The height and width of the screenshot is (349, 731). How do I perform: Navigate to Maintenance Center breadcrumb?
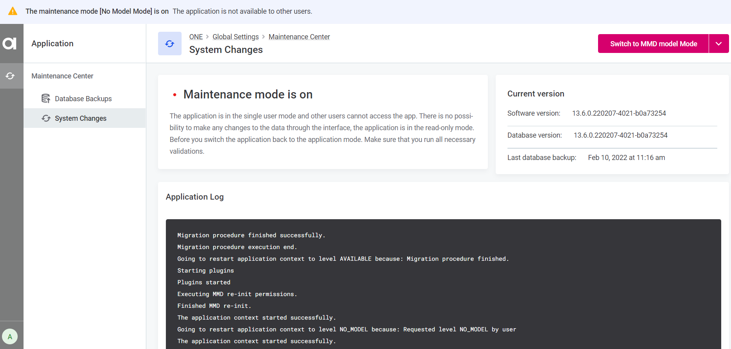[299, 37]
